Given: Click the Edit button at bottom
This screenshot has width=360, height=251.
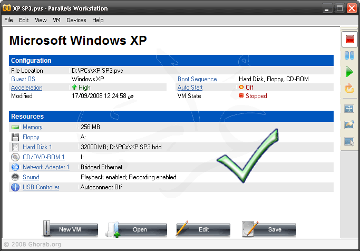Looking at the screenshot, I should [203, 229].
